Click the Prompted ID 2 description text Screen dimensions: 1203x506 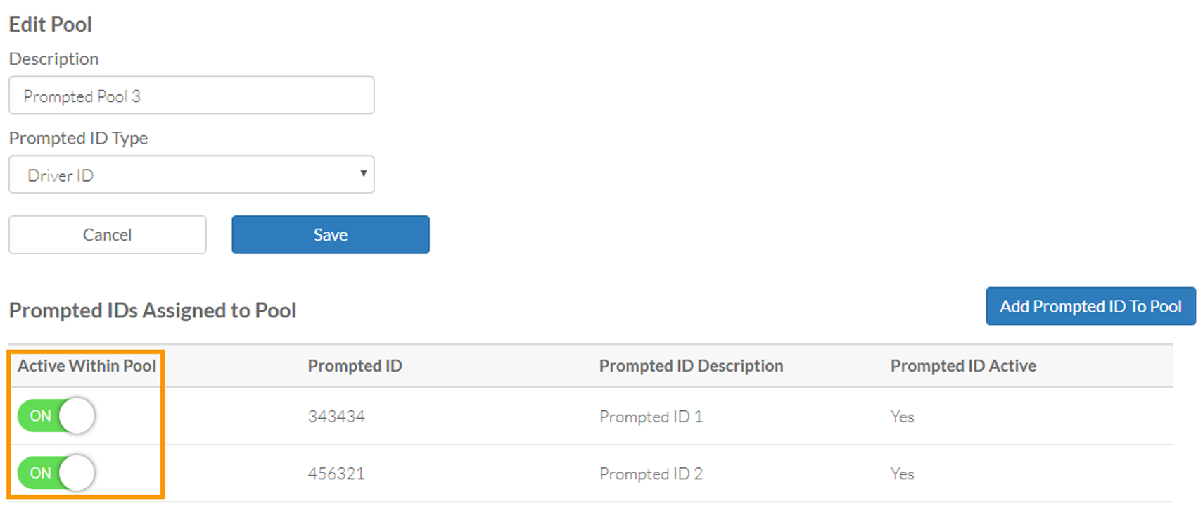click(x=651, y=473)
